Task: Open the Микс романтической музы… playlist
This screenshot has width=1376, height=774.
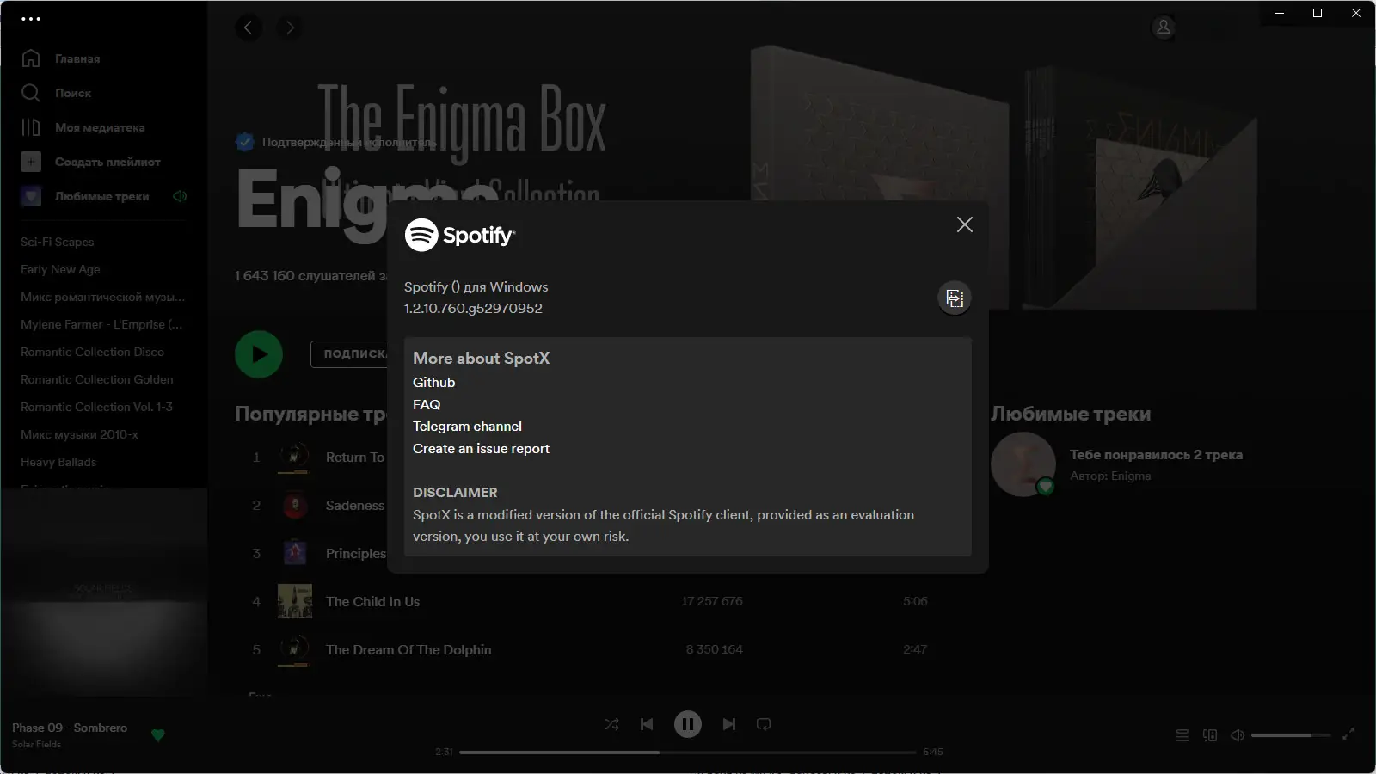Action: [x=102, y=297]
